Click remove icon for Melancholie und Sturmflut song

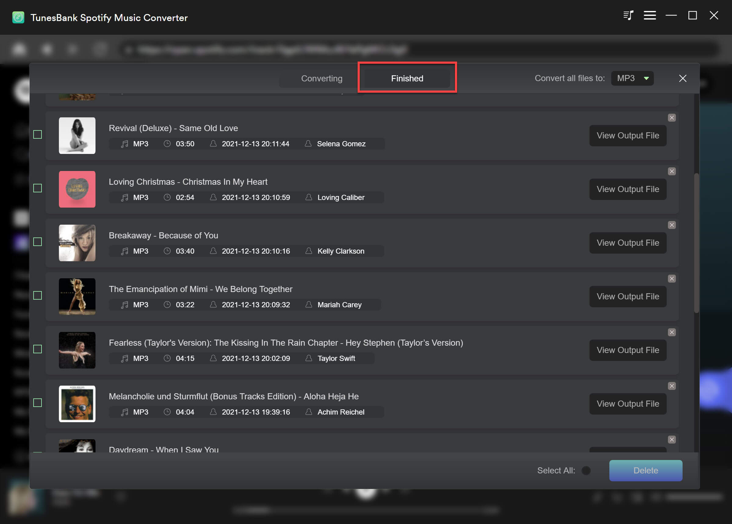672,386
